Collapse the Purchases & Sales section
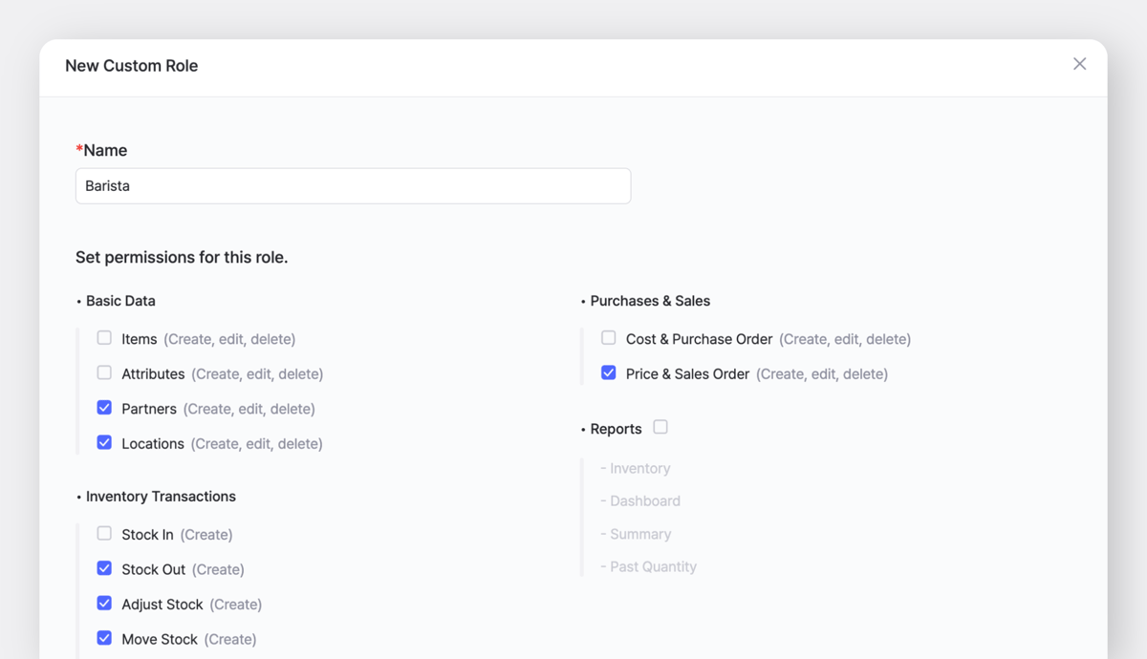Image resolution: width=1147 pixels, height=659 pixels. pyautogui.click(x=648, y=300)
